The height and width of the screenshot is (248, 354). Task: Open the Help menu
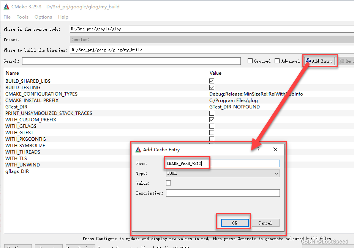click(x=63, y=17)
